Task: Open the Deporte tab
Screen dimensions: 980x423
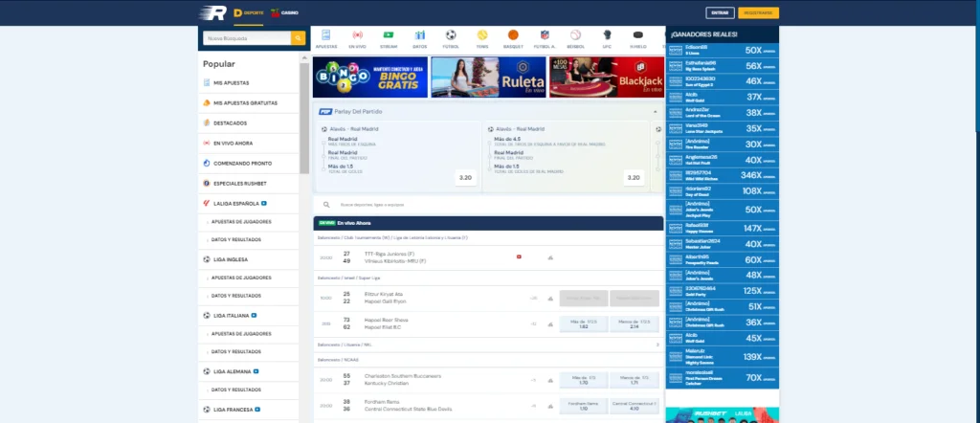Action: (x=248, y=12)
